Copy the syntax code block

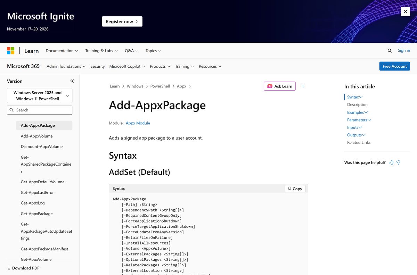pos(295,189)
